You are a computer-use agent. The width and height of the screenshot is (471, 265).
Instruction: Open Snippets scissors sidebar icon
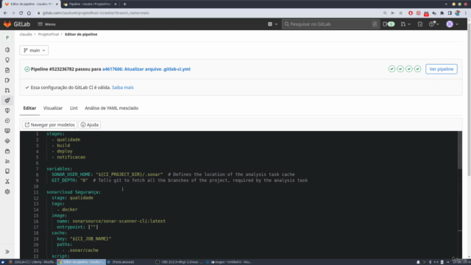coord(7,182)
